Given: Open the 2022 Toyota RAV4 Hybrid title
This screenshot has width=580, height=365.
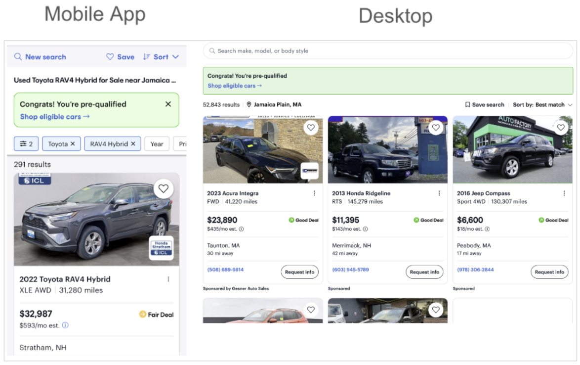Looking at the screenshot, I should 65,279.
